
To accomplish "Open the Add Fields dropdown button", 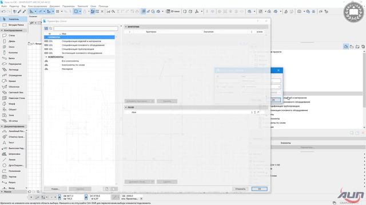I will click(x=140, y=182).
